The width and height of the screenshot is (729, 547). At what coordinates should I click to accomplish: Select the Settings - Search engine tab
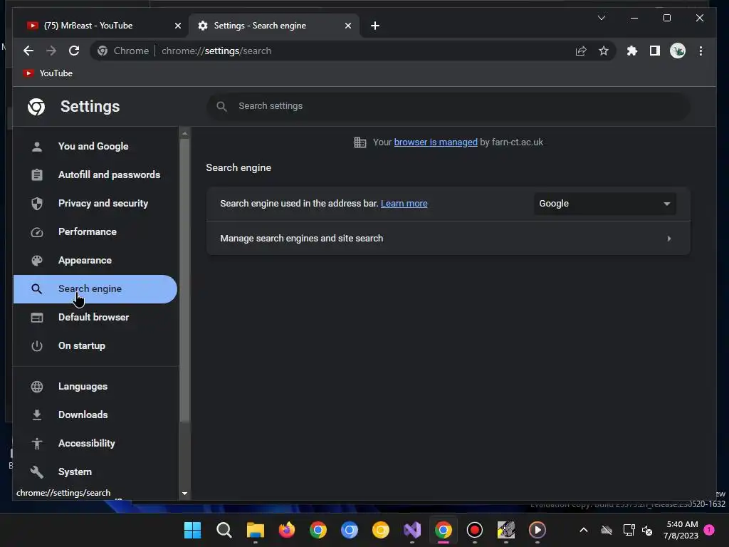coord(274,26)
